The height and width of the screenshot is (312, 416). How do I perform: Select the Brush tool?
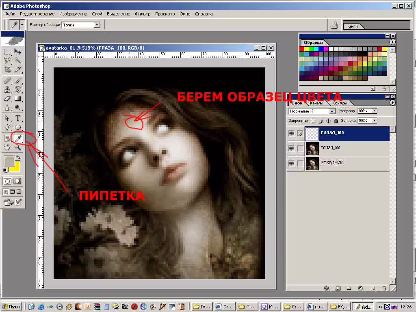(18, 80)
